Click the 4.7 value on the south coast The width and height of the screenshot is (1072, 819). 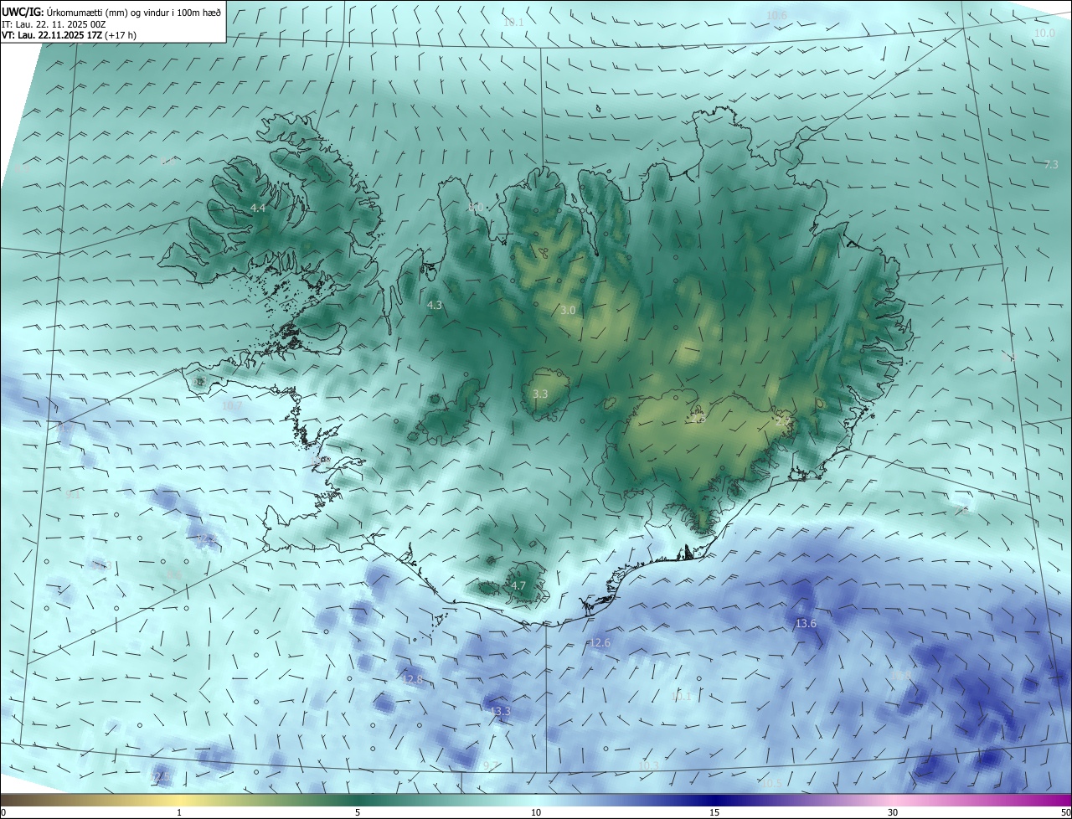click(518, 586)
